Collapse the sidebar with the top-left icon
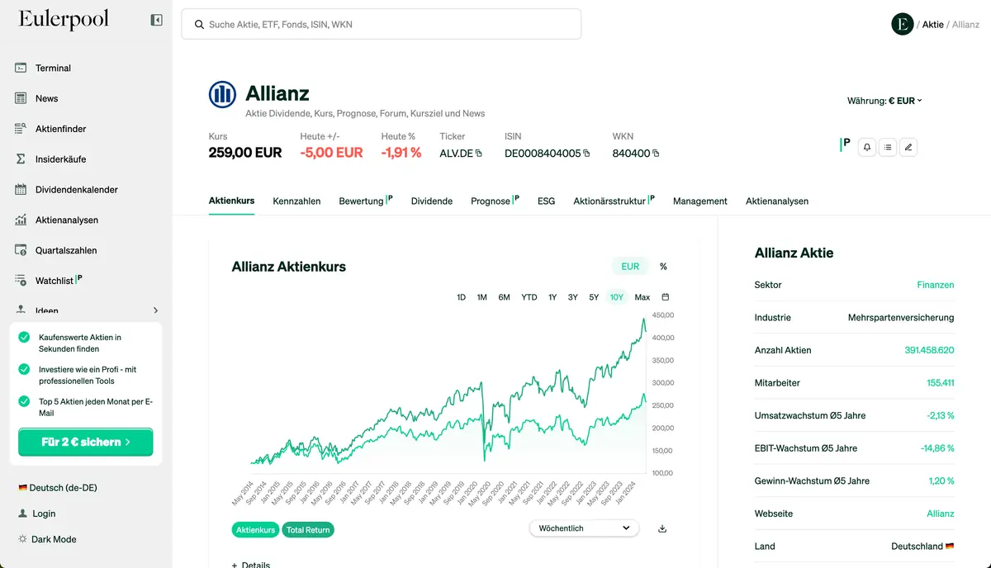 coord(156,19)
